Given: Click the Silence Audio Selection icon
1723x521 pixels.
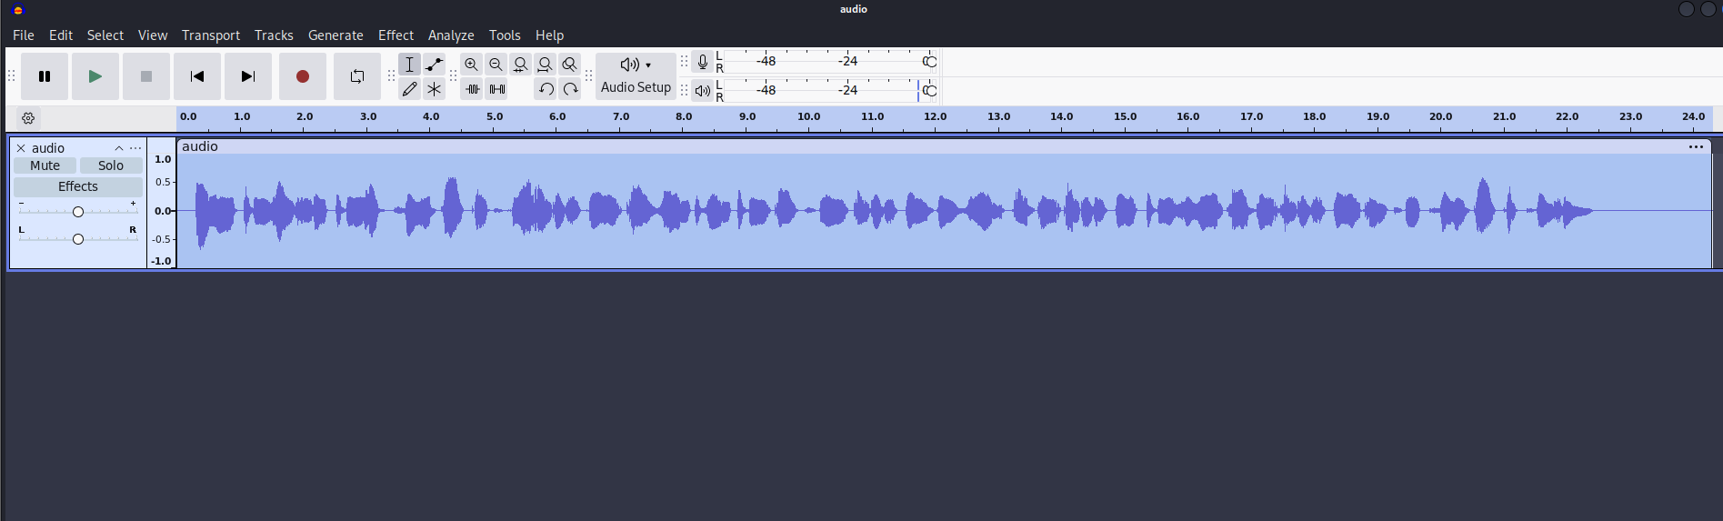Looking at the screenshot, I should pos(497,89).
